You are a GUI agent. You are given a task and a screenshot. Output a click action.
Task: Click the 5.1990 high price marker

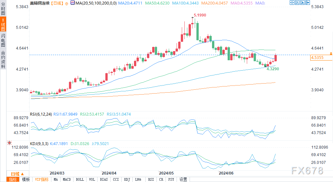point(200,15)
